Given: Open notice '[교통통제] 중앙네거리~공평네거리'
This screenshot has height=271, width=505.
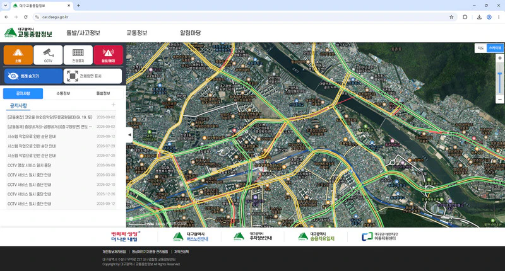Looking at the screenshot, I should coord(50,127).
